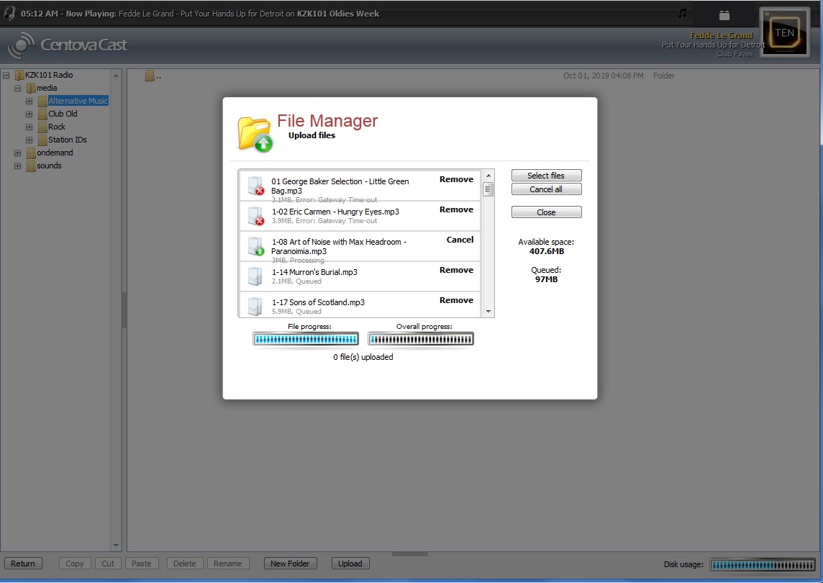Click the uploading file icon for Paranoimia.mp3
This screenshot has height=583, width=823.
click(255, 246)
